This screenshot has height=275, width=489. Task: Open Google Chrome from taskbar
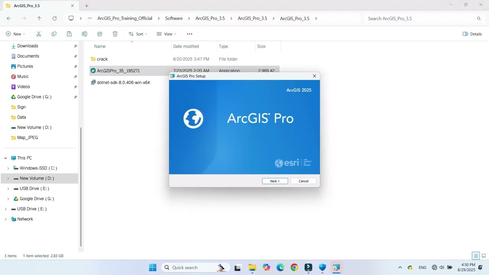click(294, 267)
